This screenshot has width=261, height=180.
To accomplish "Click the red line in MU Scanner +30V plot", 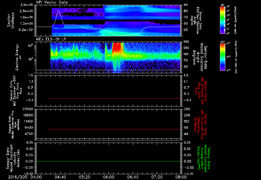I will (114, 98).
